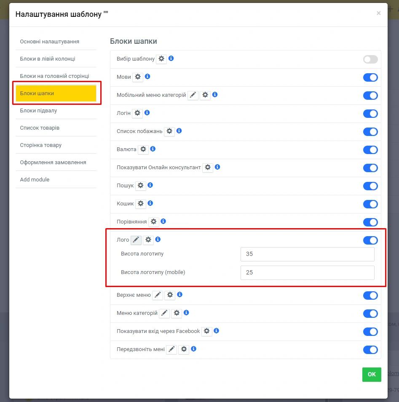Image resolution: width=399 pixels, height=402 pixels.
Task: Toggle off Показувати вхід через Facebook
Action: 370,332
